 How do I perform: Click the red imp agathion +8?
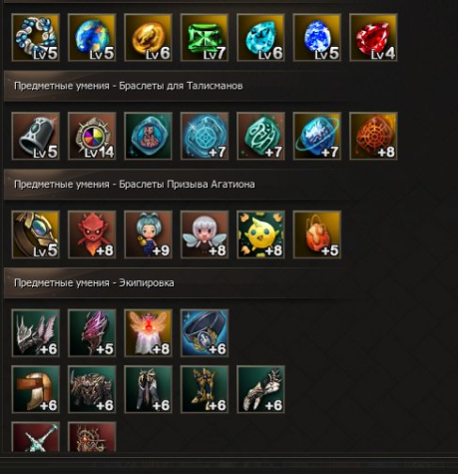(x=92, y=235)
